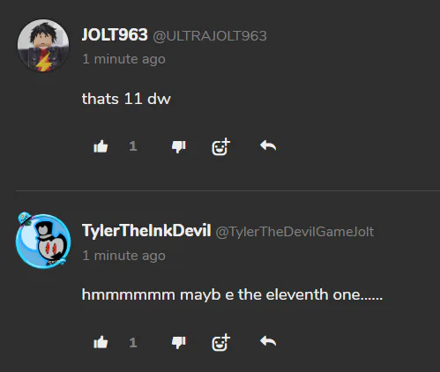Viewport: 440px width, 372px height.
Task: Like JOLT963's comment with thumbs up
Action: point(101,146)
